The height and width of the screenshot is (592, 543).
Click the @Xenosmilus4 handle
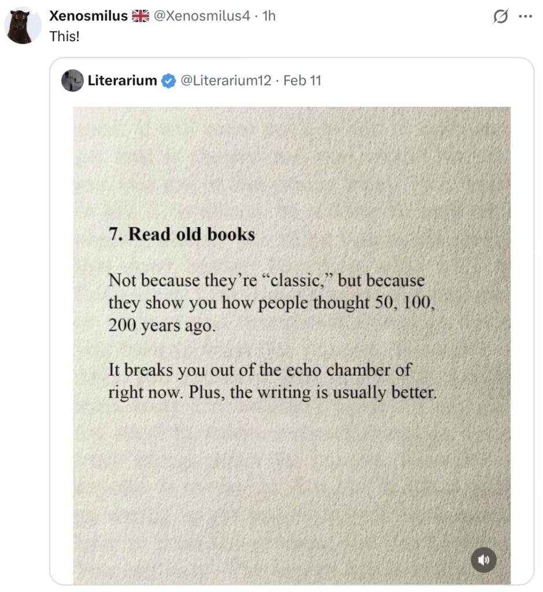(201, 16)
